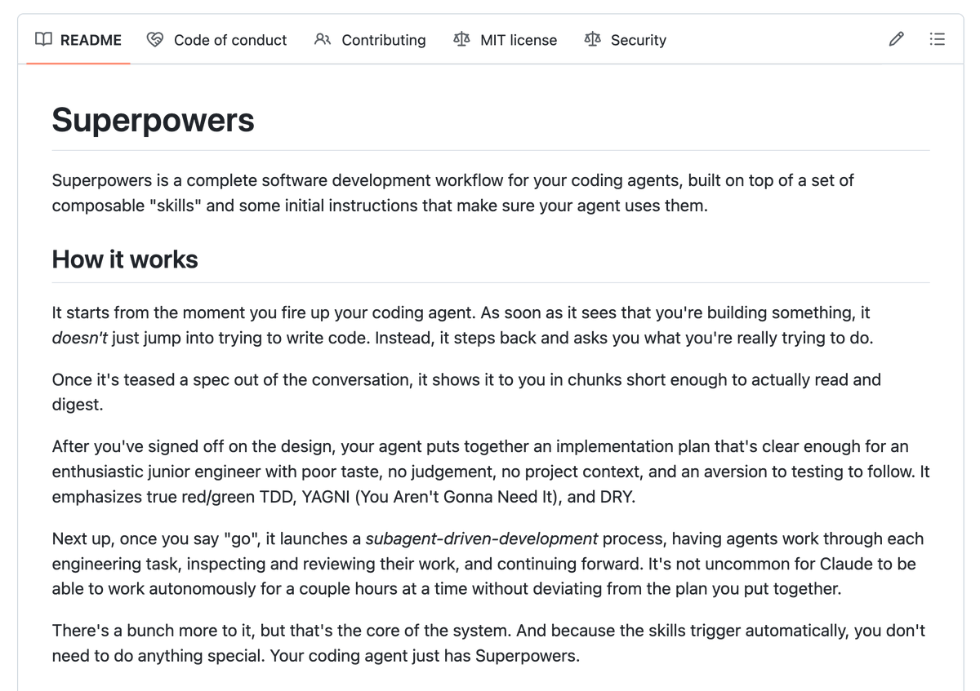The image size is (980, 691).
Task: Click the How it works heading
Action: 125,259
